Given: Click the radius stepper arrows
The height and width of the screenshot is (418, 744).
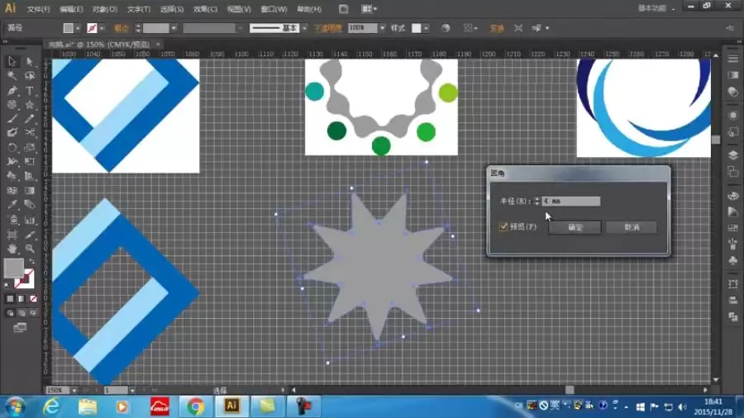Looking at the screenshot, I should [x=537, y=201].
